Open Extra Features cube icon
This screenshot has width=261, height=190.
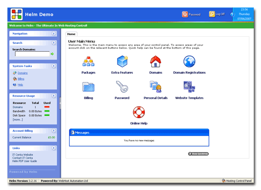coord(122,62)
